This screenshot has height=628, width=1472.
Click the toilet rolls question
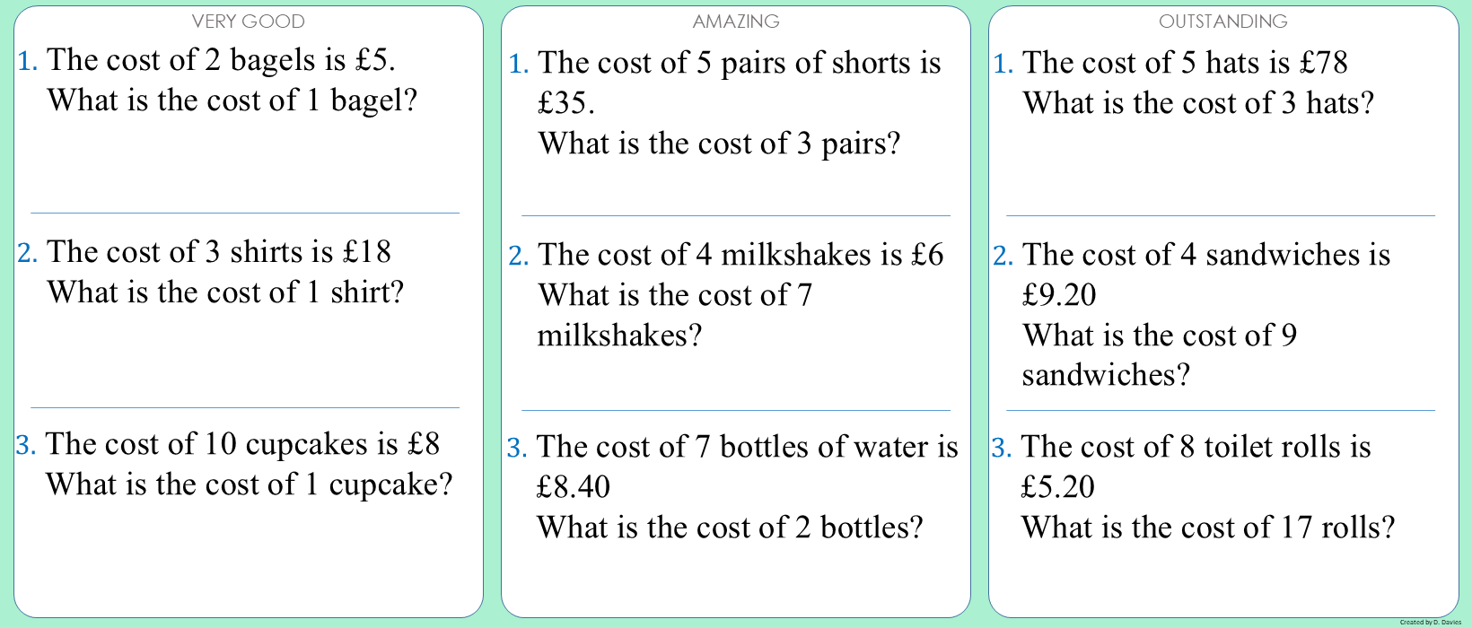click(x=1206, y=486)
